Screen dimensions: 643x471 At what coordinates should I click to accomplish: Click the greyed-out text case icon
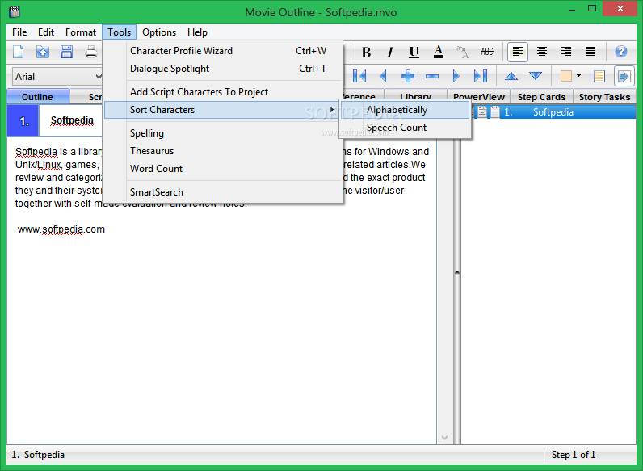click(463, 52)
